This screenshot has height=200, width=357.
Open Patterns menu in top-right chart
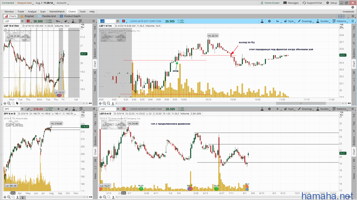(x=340, y=21)
